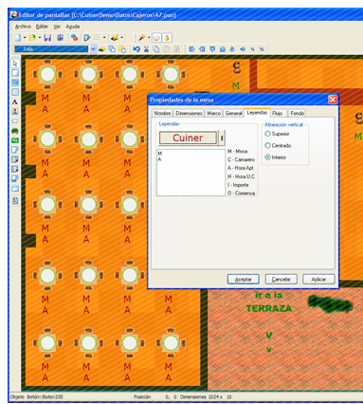Click the Cancelar button
The height and width of the screenshot is (404, 363).
point(281,279)
